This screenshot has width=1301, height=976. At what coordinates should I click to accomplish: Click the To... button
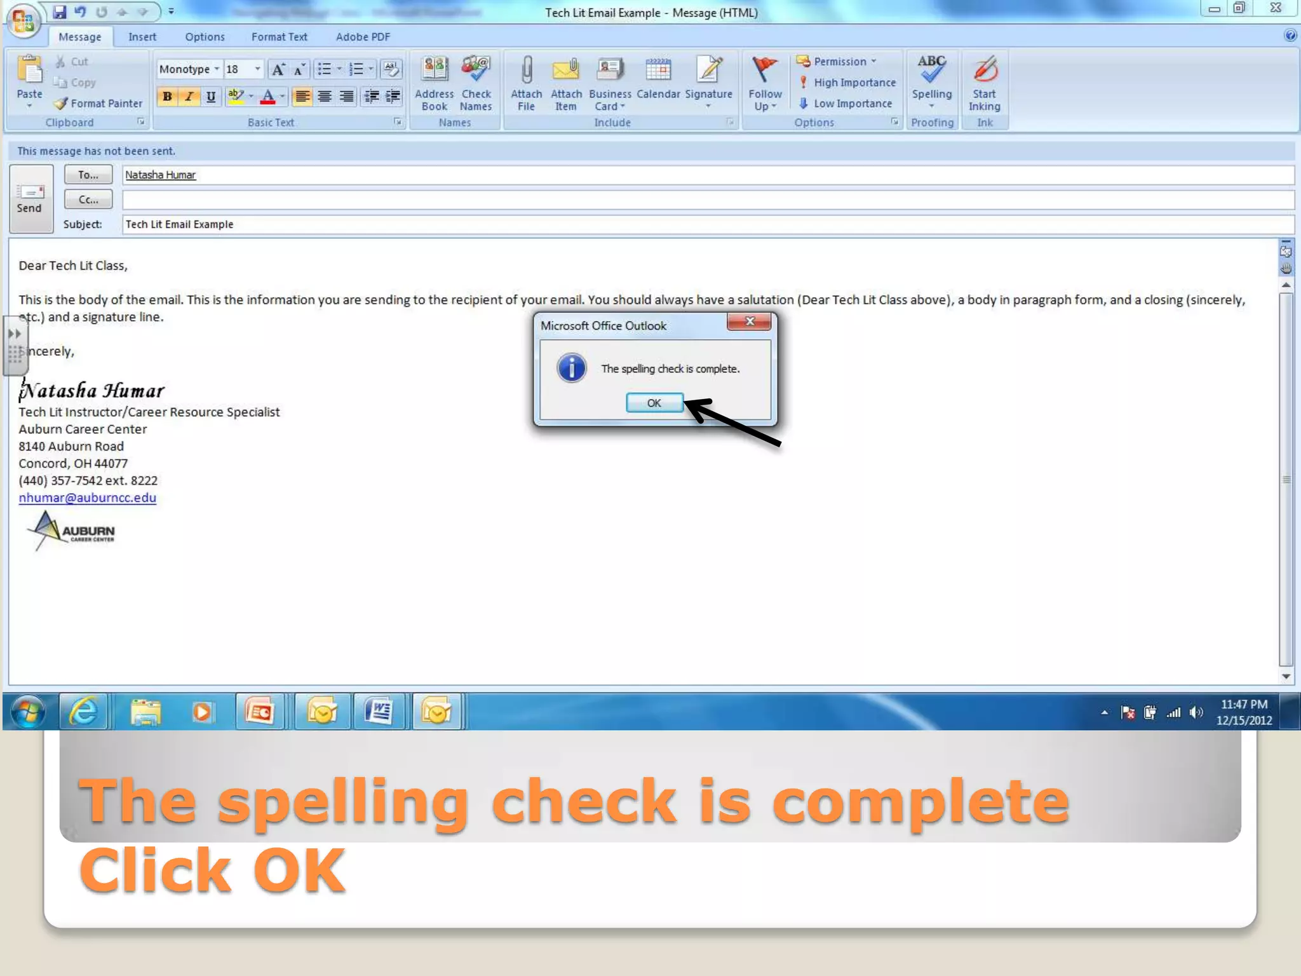click(88, 175)
